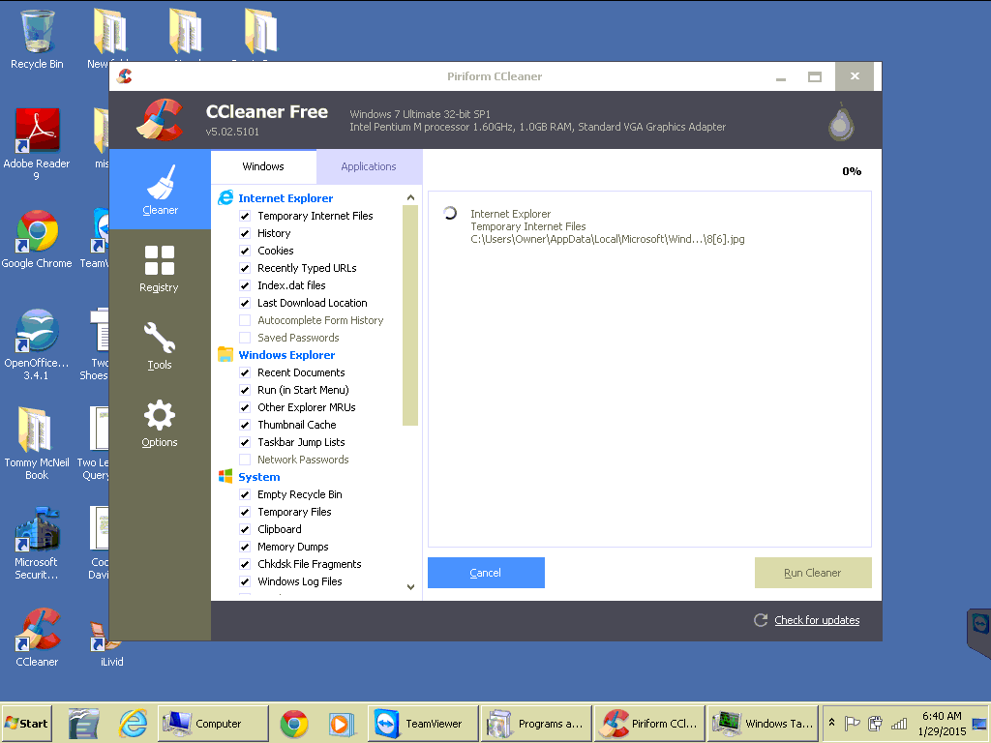Open the Tools wrench section

(x=160, y=345)
